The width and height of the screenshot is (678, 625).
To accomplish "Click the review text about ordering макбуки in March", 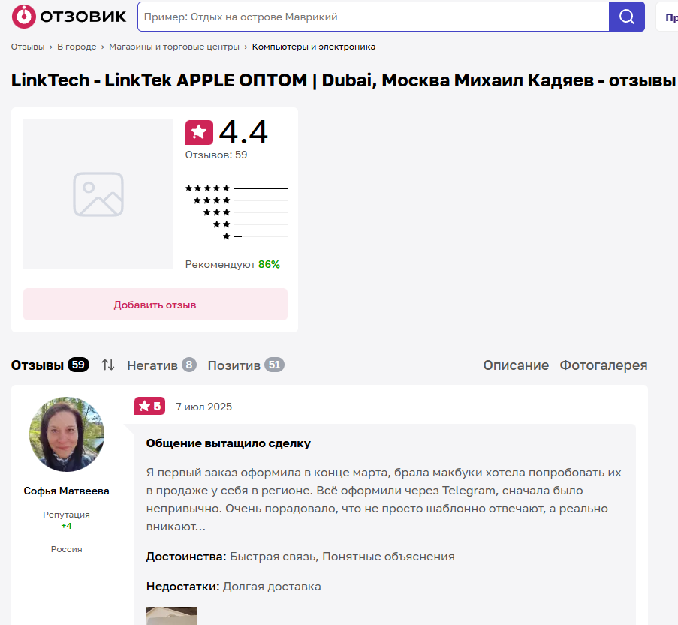I will tap(384, 500).
